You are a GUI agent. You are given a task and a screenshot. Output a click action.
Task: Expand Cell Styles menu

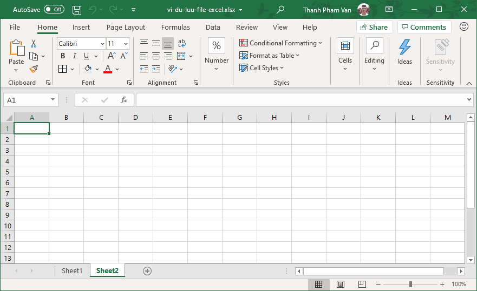pos(262,68)
